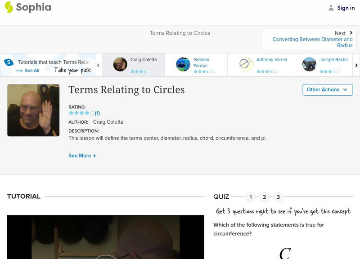Open the See All tutorials link
The image size is (360, 259).
32,71
